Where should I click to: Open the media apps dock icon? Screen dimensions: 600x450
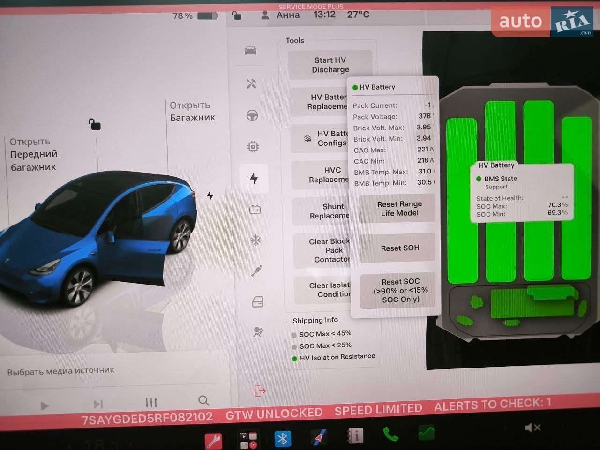pyautogui.click(x=248, y=440)
